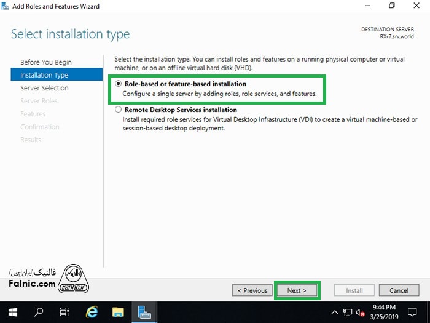Select the Installation Type step
Viewport: 430px width, 323px height.
coord(44,75)
